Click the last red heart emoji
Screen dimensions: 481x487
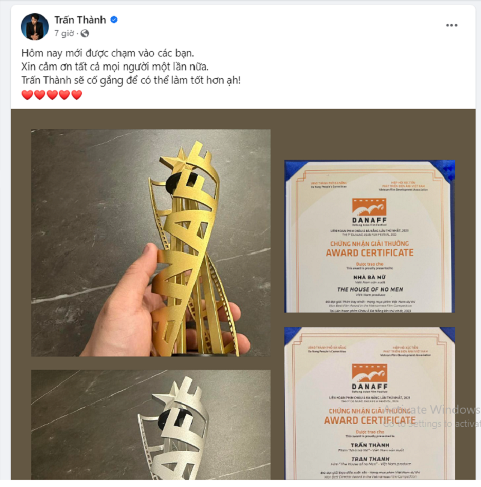point(76,95)
